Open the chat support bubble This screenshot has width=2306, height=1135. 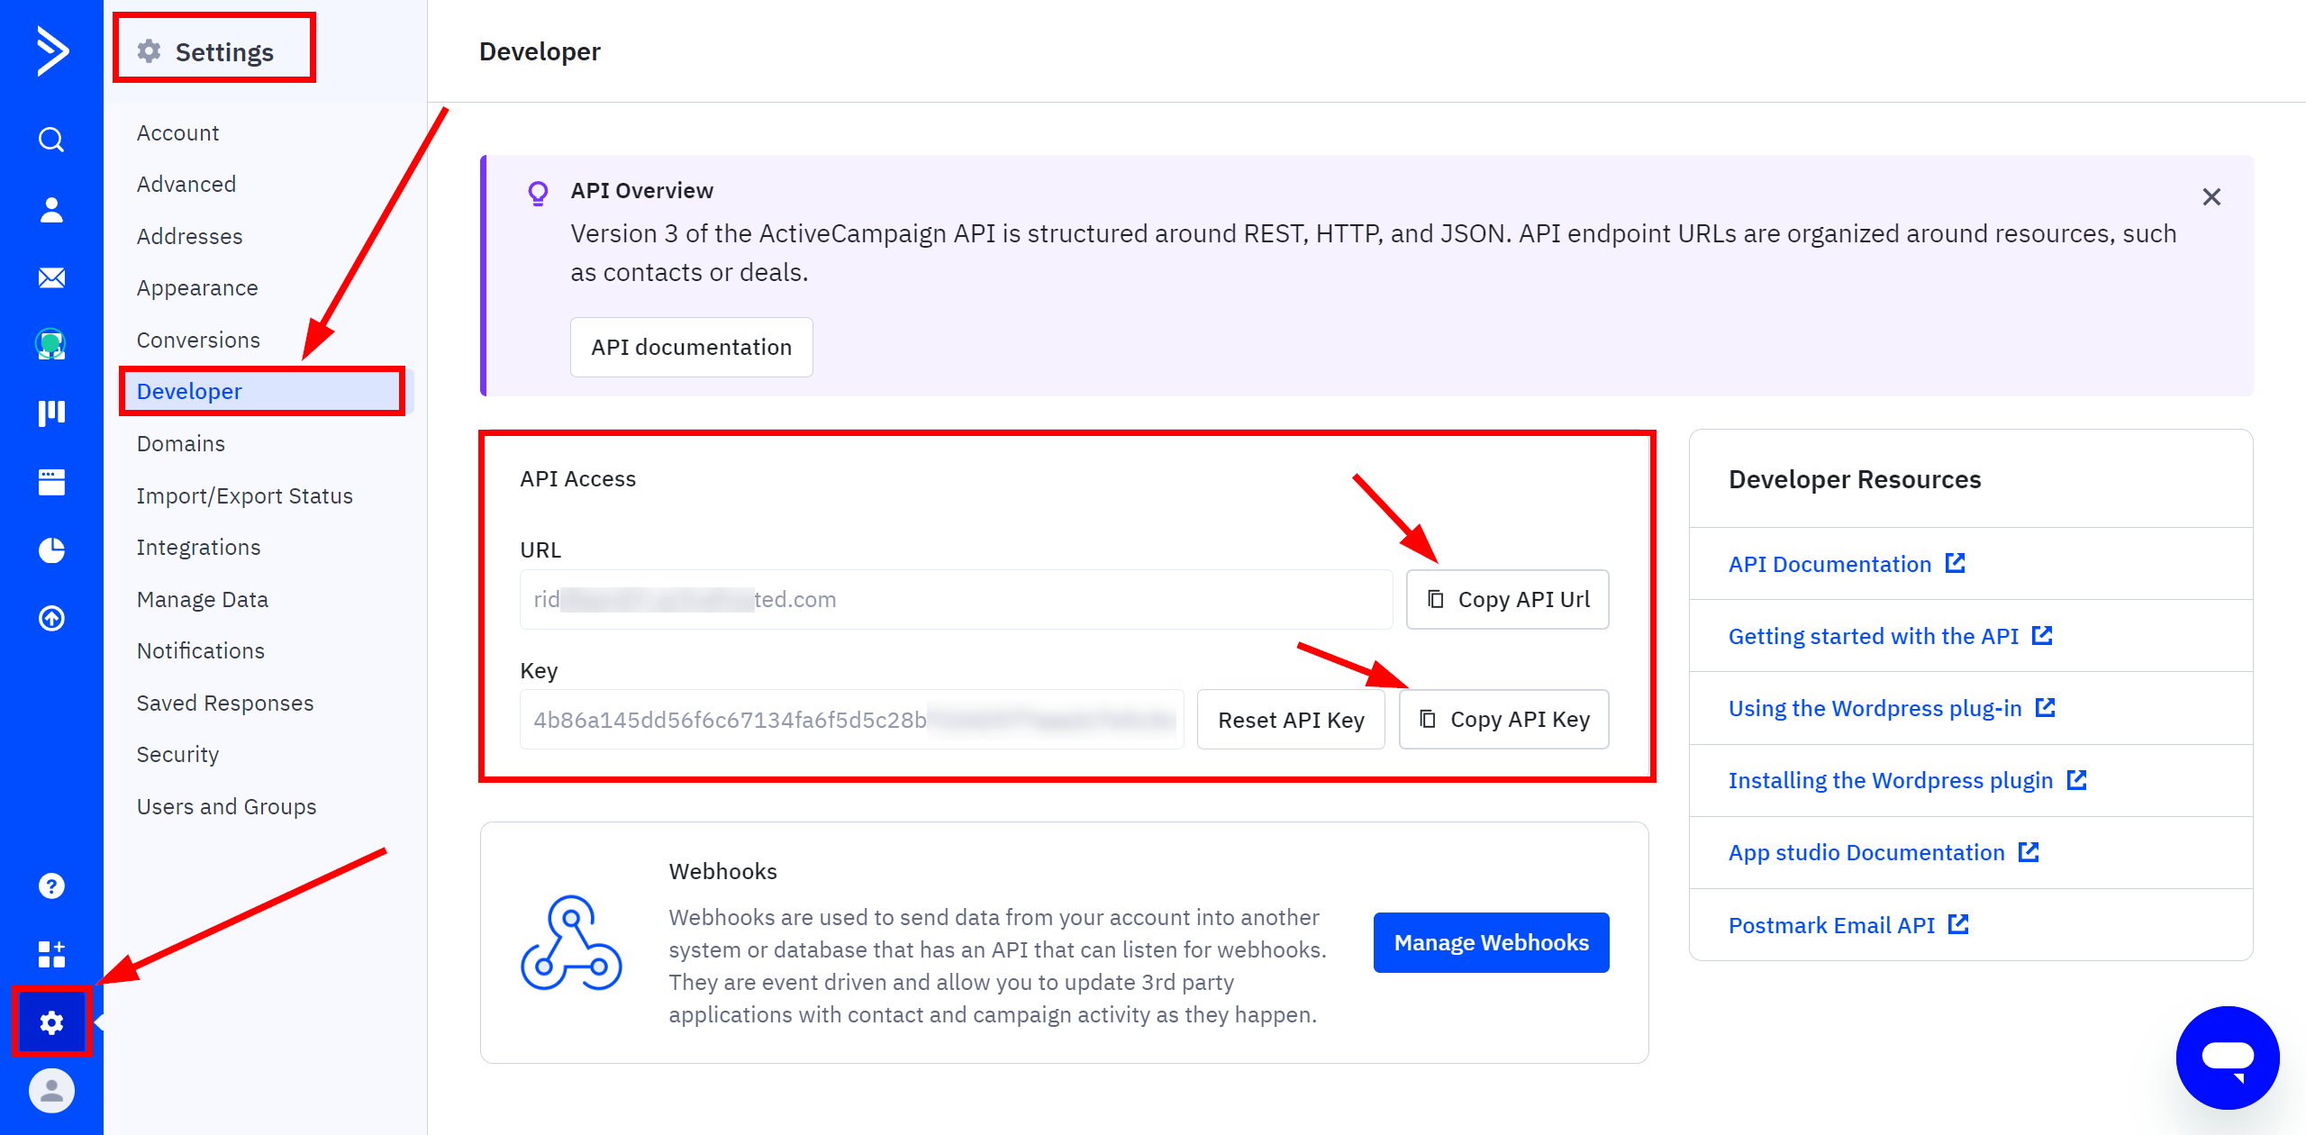[2228, 1058]
